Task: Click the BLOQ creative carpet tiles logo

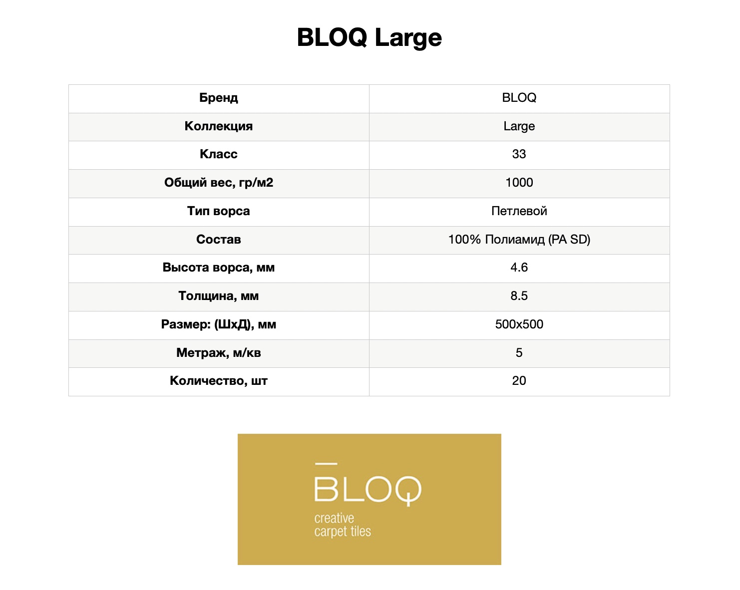Action: (x=370, y=499)
